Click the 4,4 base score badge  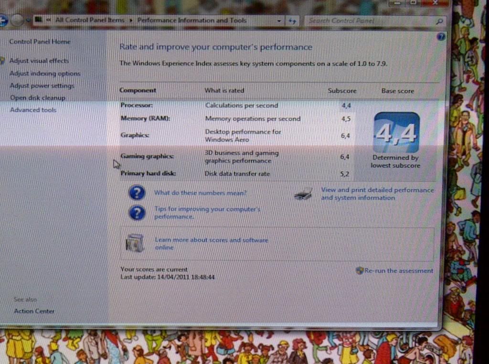(396, 132)
